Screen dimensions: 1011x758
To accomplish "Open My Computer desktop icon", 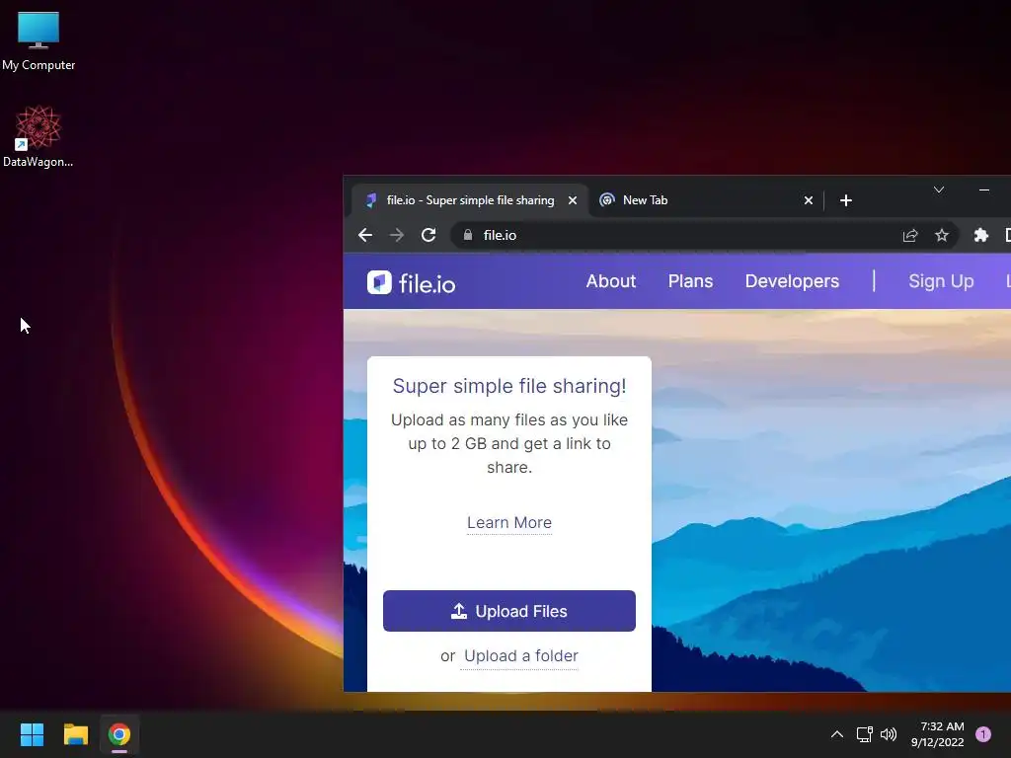I will click(x=39, y=41).
